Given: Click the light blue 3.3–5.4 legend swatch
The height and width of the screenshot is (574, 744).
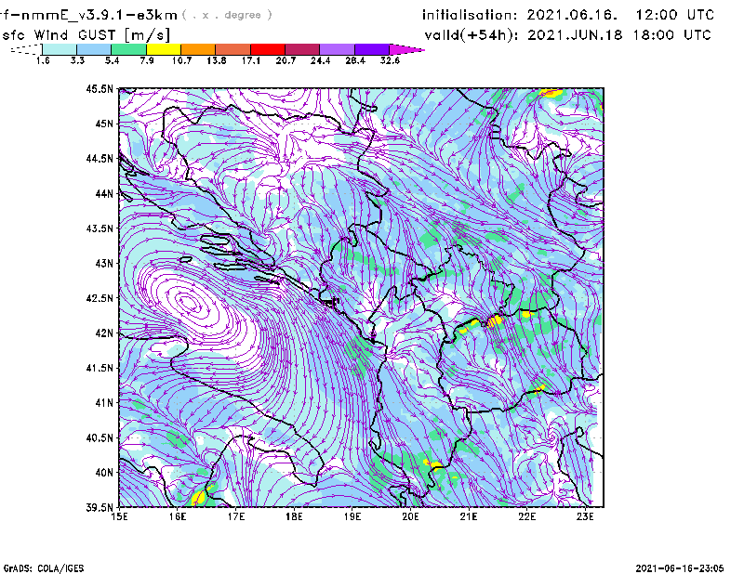Looking at the screenshot, I should pos(94,49).
